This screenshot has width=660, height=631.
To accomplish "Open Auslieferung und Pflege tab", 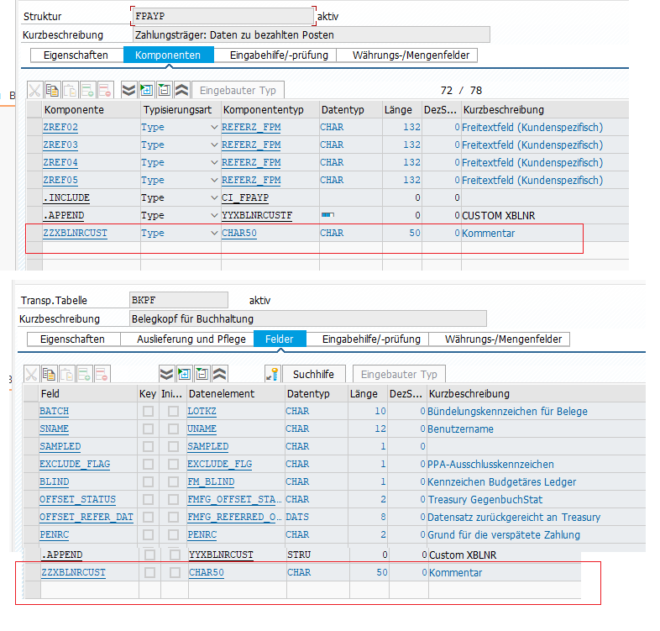I will coord(191,339).
